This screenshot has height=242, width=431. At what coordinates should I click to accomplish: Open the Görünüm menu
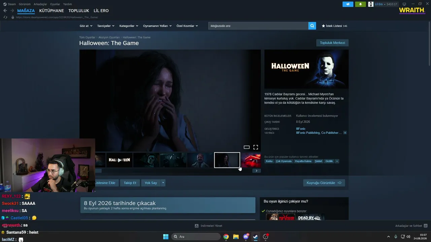coord(25,4)
